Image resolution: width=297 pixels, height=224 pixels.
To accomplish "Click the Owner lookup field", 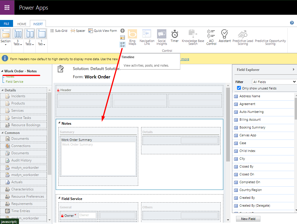I will coord(87,215).
